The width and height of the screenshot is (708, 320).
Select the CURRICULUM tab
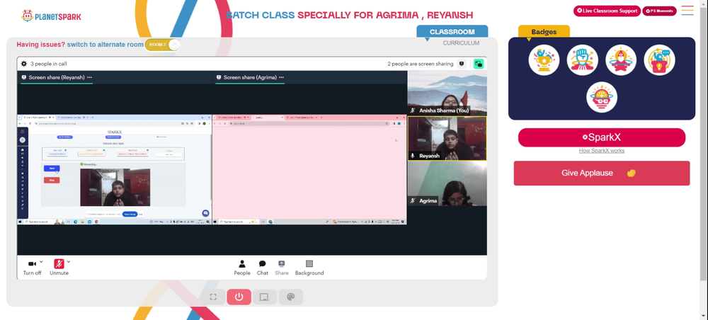[x=461, y=43]
